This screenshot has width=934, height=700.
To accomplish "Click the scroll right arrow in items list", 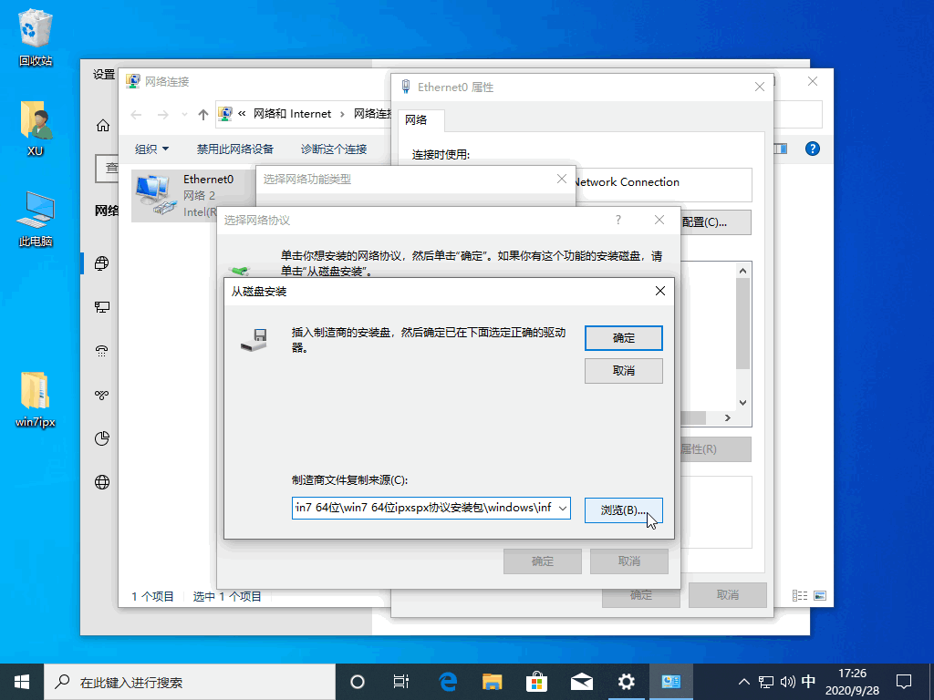I will [727, 417].
